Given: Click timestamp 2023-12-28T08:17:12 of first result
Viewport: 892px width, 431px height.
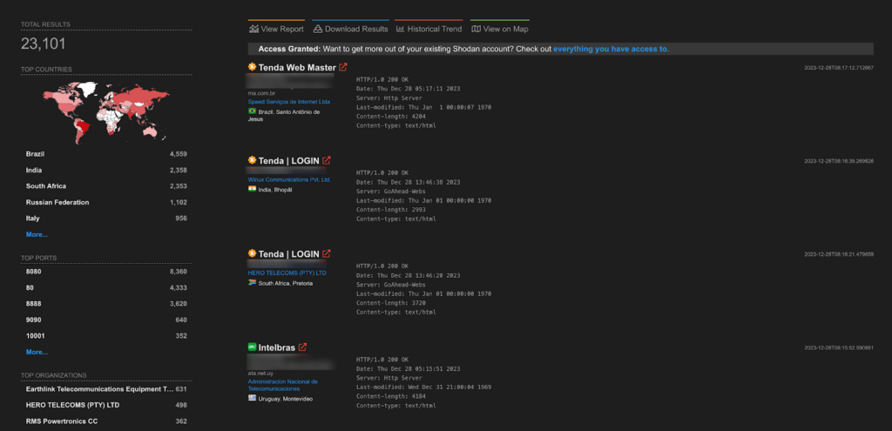Looking at the screenshot, I should pos(839,68).
